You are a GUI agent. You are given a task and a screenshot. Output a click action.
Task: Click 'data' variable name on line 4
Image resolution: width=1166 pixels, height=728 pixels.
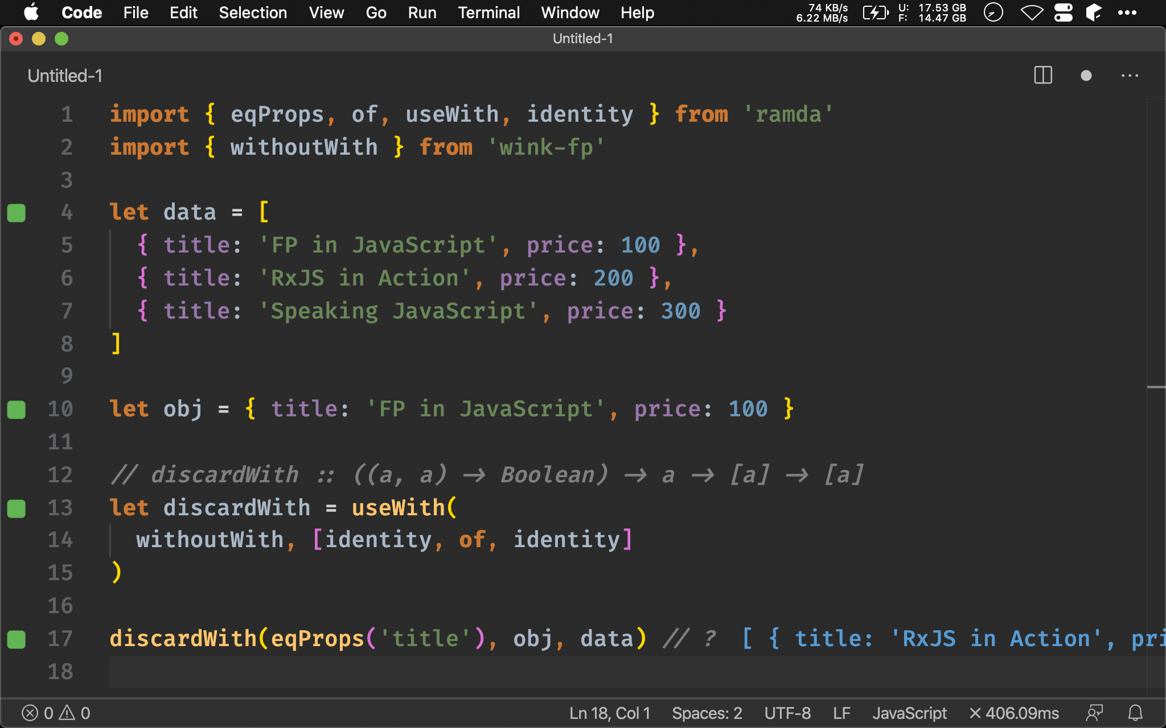point(190,212)
